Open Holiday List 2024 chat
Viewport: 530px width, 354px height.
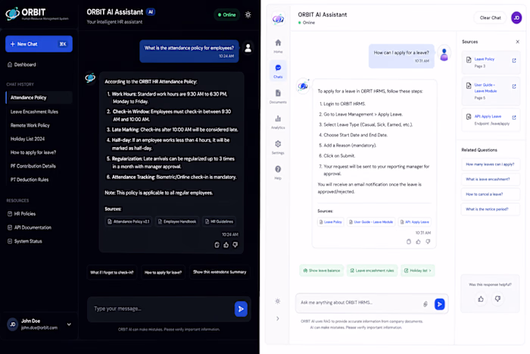27,139
